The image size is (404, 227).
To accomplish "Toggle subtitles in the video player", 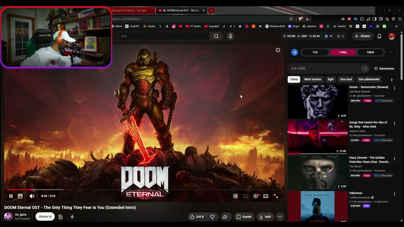I will pos(246,196).
